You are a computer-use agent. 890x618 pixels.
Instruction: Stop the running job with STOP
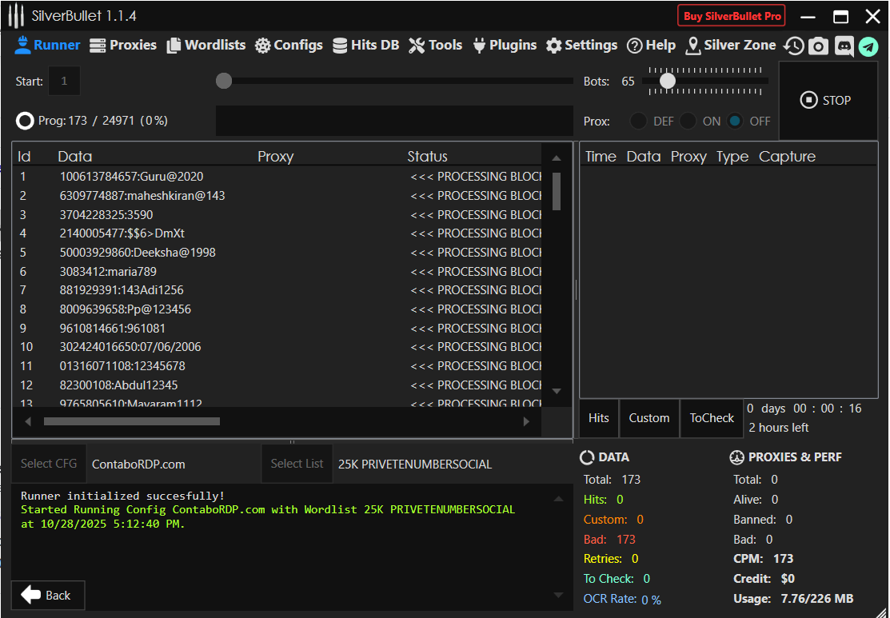(828, 101)
